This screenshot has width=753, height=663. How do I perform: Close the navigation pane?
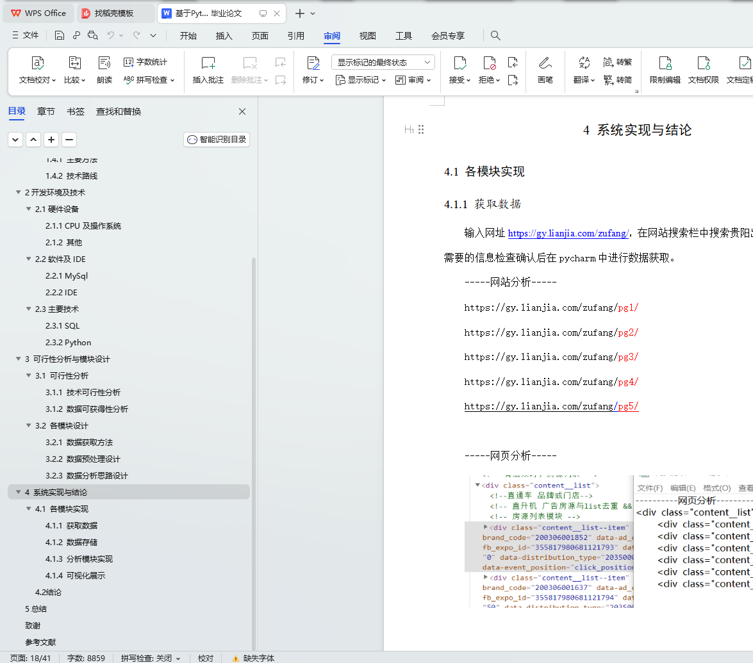(242, 111)
